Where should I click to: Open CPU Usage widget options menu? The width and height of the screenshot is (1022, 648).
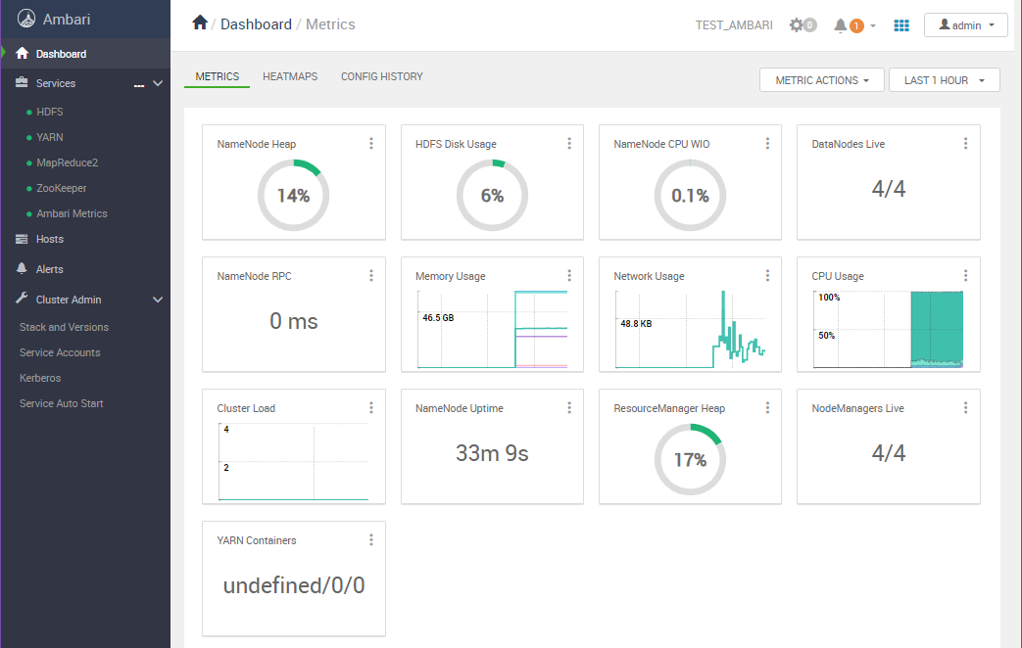coord(965,275)
